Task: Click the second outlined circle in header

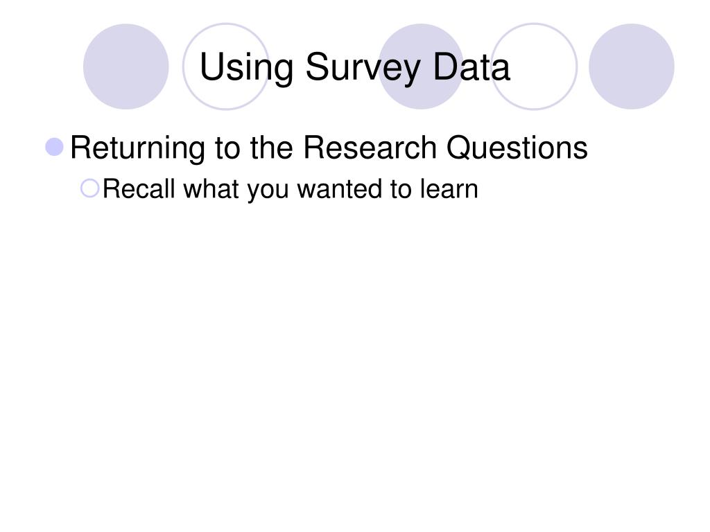Action: point(226,66)
